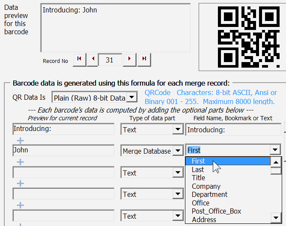Click the Record No number field
286x226 pixels.
[110, 60]
